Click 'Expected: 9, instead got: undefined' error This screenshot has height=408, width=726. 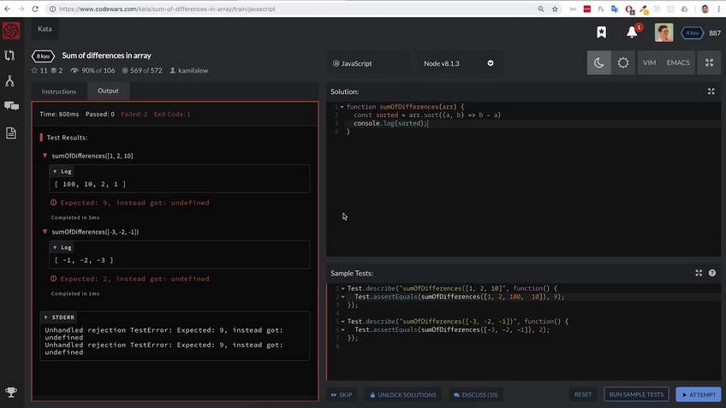[x=134, y=203]
